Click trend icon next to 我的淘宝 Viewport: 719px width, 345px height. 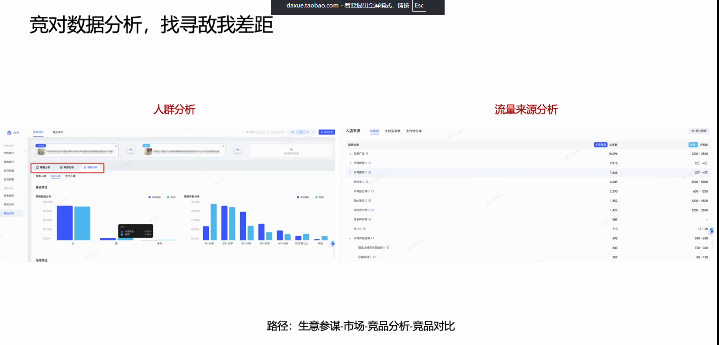tap(370, 201)
